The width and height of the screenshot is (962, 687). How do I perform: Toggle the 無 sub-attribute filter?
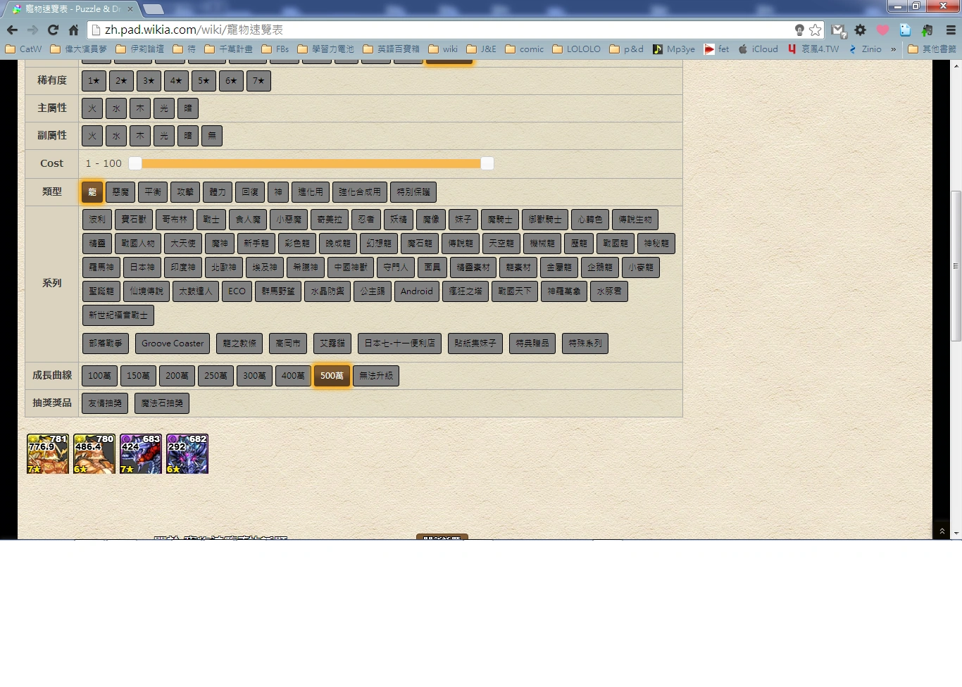[x=212, y=136]
